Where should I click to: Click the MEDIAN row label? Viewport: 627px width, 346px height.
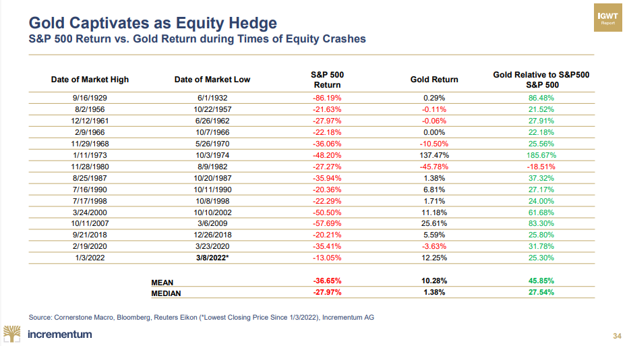click(165, 293)
